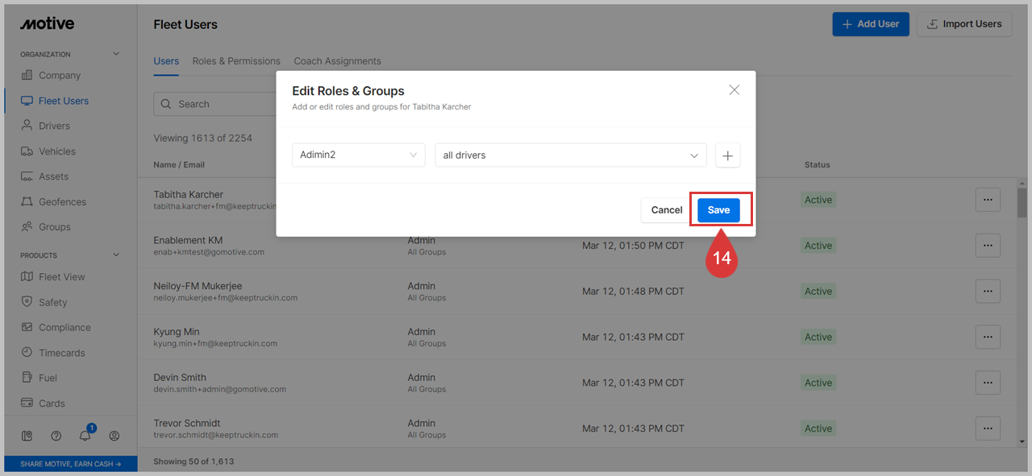This screenshot has height=476, width=1032.
Task: Open Safety in the sidebar
Action: click(52, 303)
